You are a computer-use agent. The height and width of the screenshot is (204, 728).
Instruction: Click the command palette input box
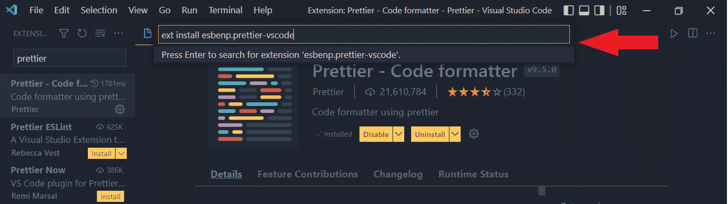pyautogui.click(x=364, y=35)
